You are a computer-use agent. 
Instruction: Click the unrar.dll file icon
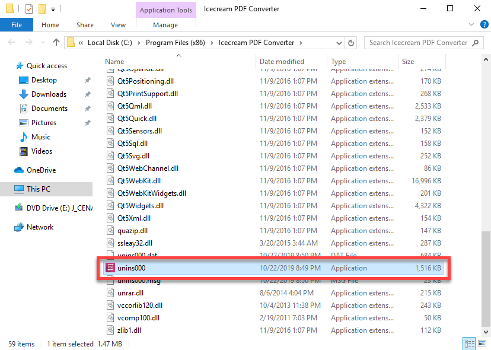(x=110, y=293)
